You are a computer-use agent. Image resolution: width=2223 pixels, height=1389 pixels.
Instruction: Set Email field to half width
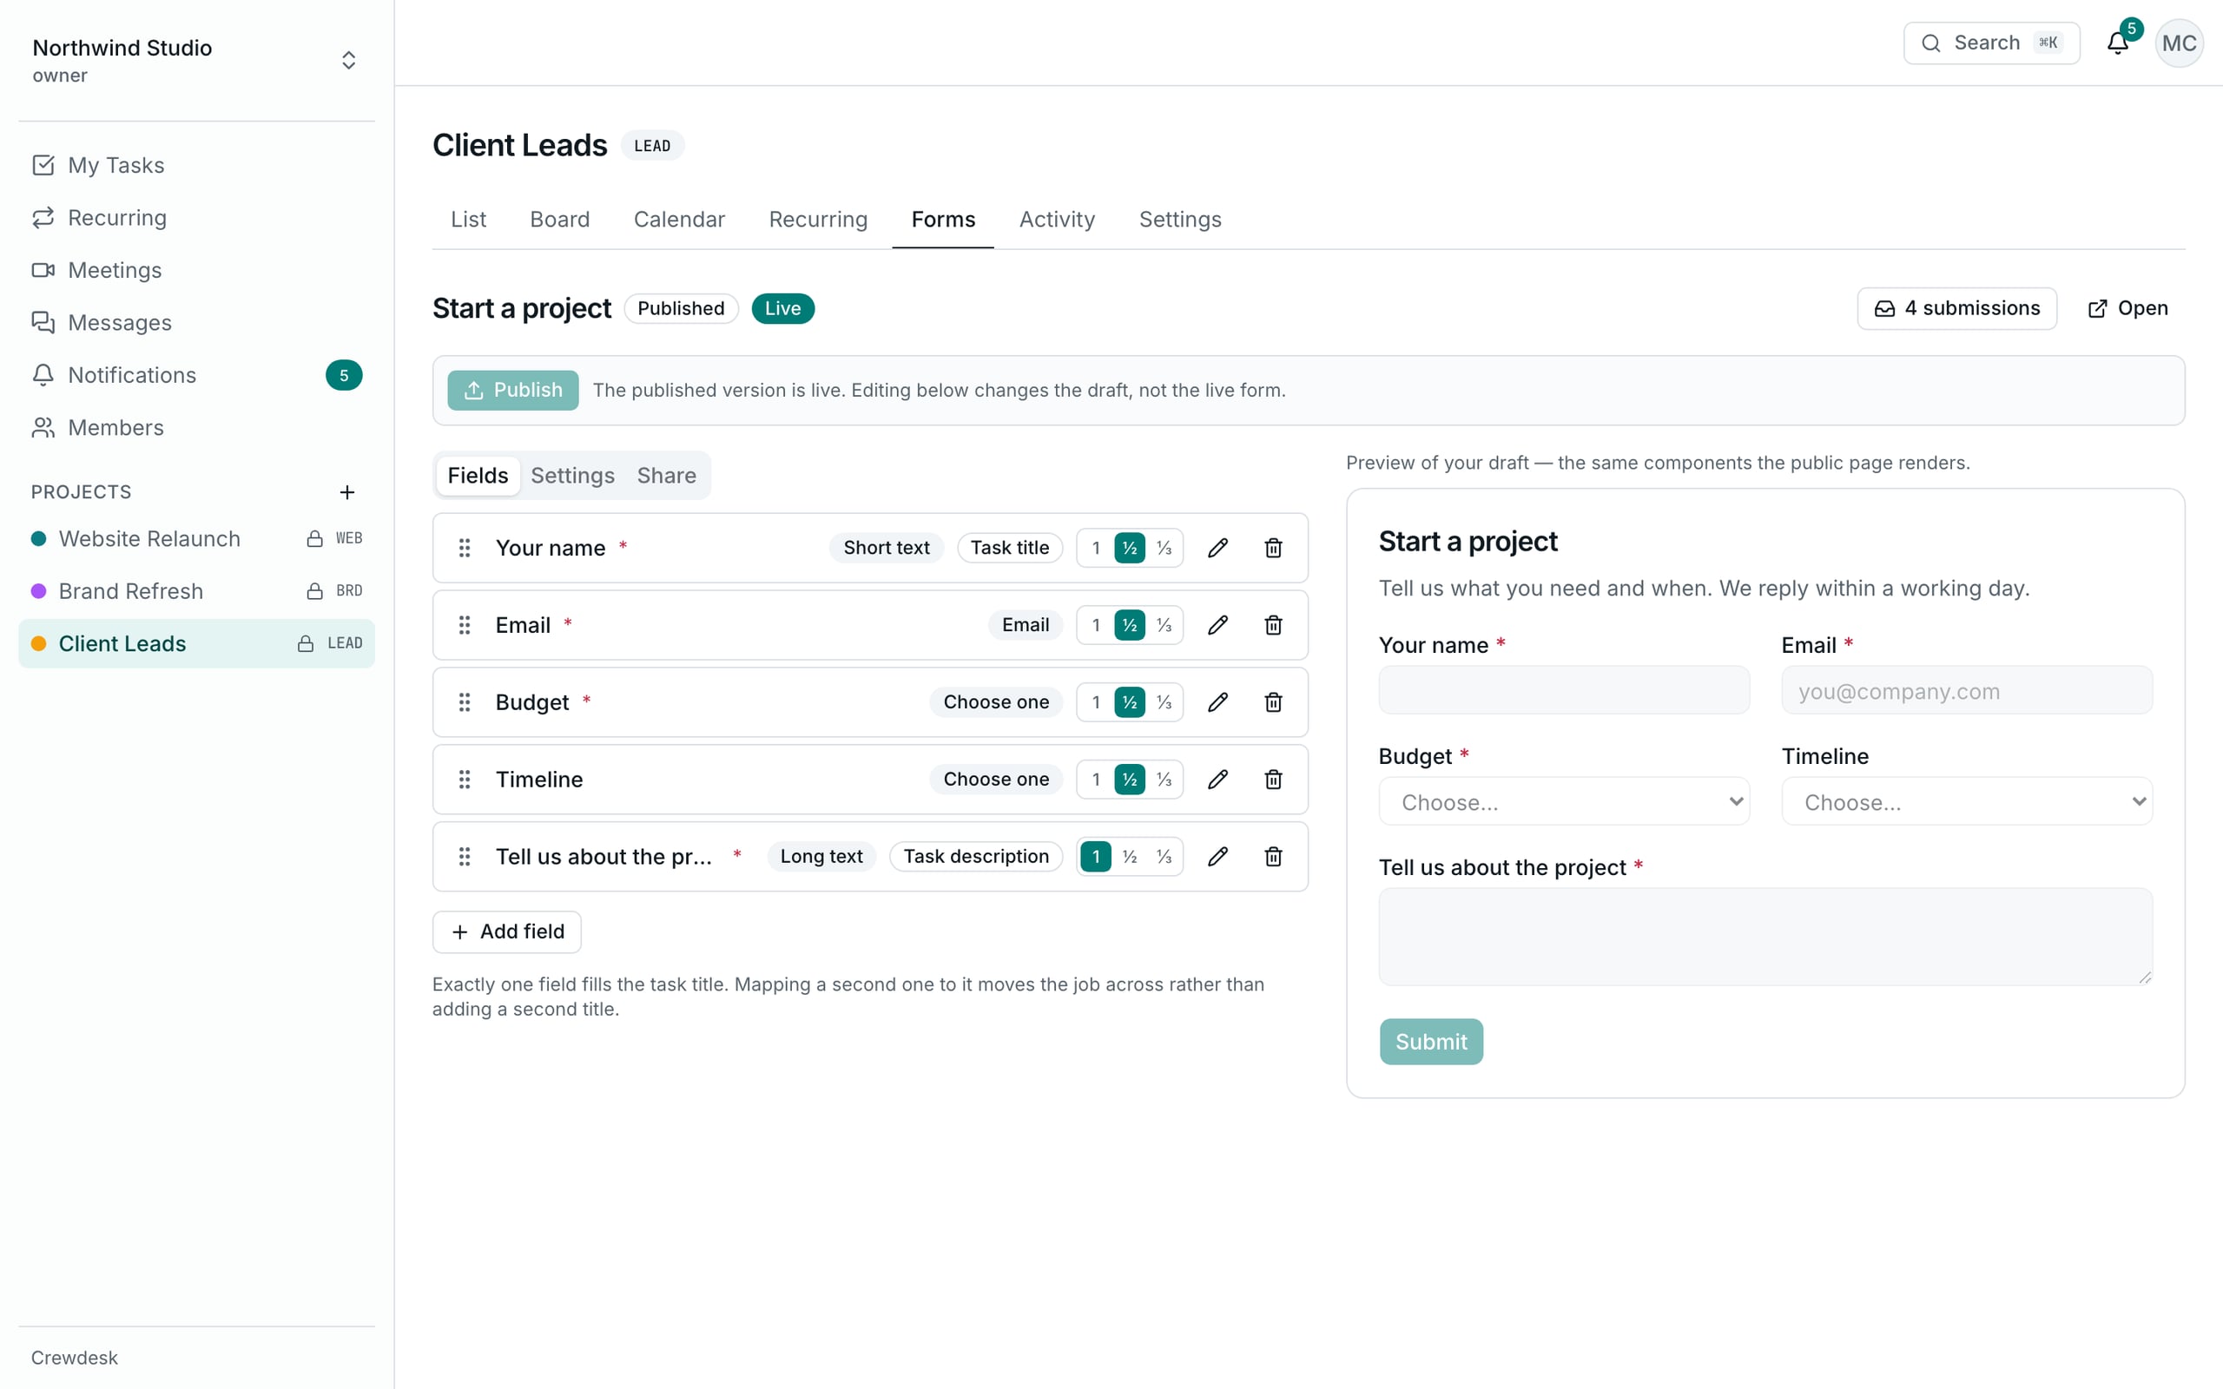point(1130,625)
